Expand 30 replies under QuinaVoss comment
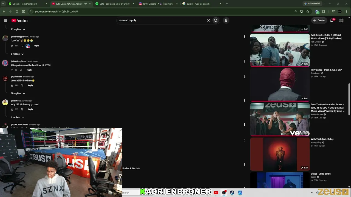Viewport: 351px width, 197px height. [x=18, y=93]
